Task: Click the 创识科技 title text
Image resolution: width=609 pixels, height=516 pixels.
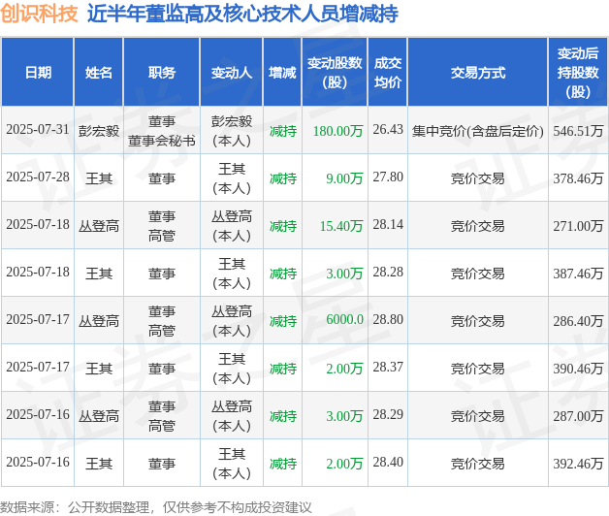Action: coord(39,13)
